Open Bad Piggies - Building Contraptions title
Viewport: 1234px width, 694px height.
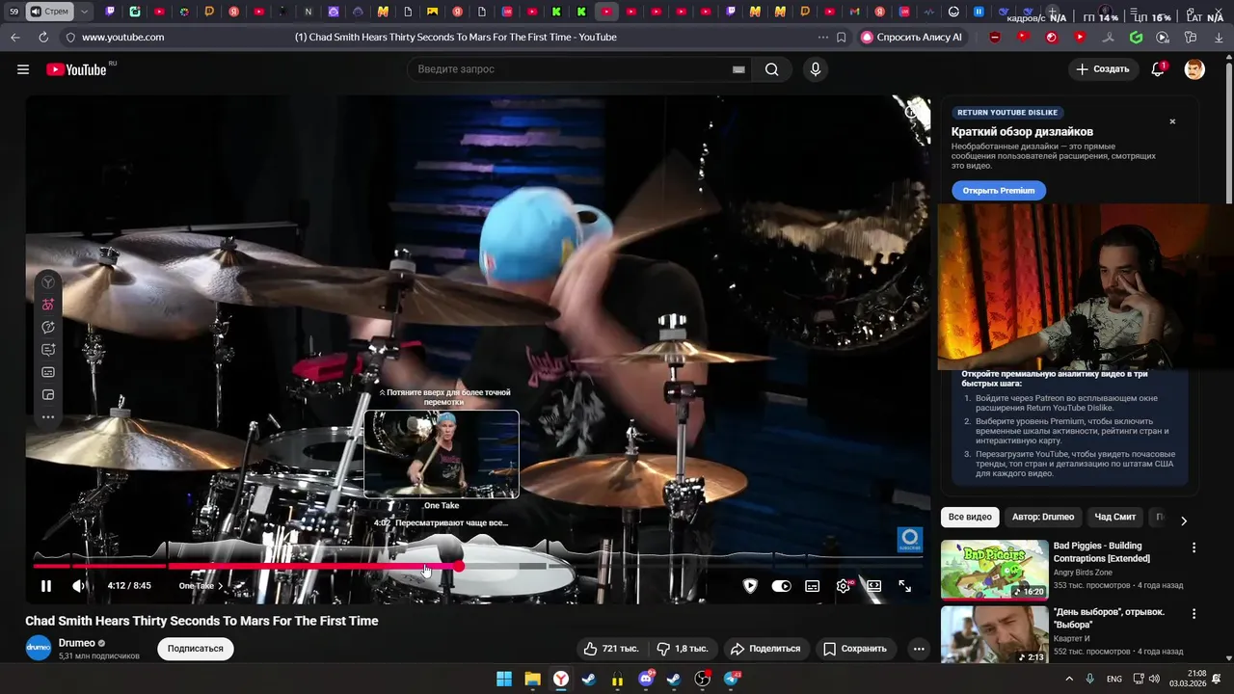[x=1101, y=552]
